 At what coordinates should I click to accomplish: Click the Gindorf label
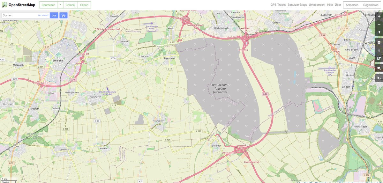click(x=346, y=86)
